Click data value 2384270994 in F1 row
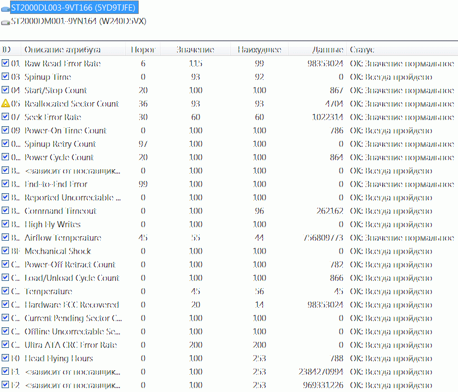 tap(321, 372)
